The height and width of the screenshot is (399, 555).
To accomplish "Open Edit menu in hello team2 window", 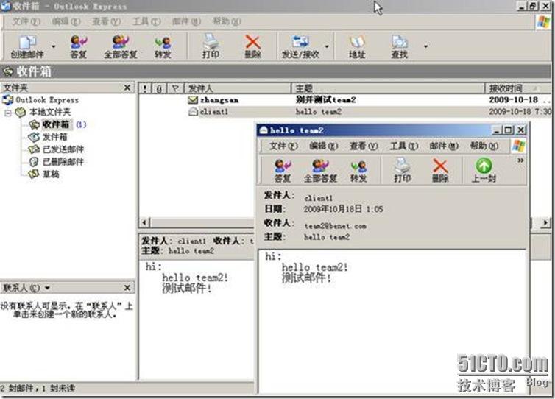I will click(x=323, y=146).
